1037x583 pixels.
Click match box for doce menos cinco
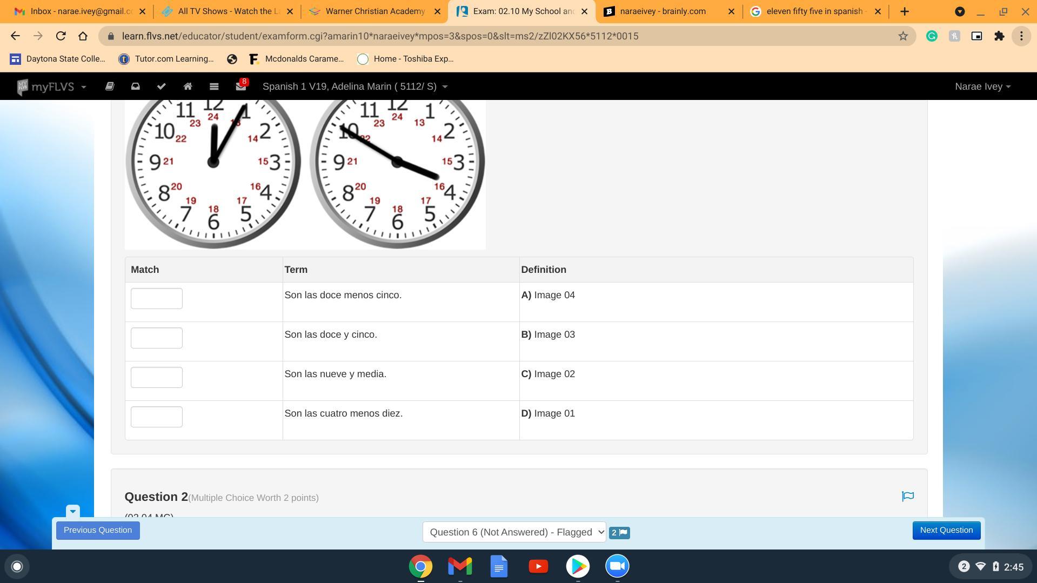tap(157, 298)
